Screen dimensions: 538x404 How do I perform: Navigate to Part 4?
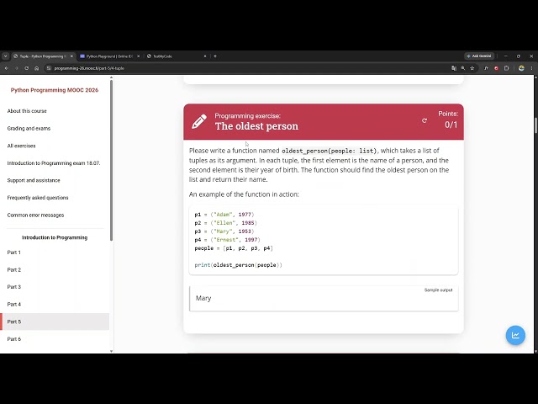pos(14,304)
